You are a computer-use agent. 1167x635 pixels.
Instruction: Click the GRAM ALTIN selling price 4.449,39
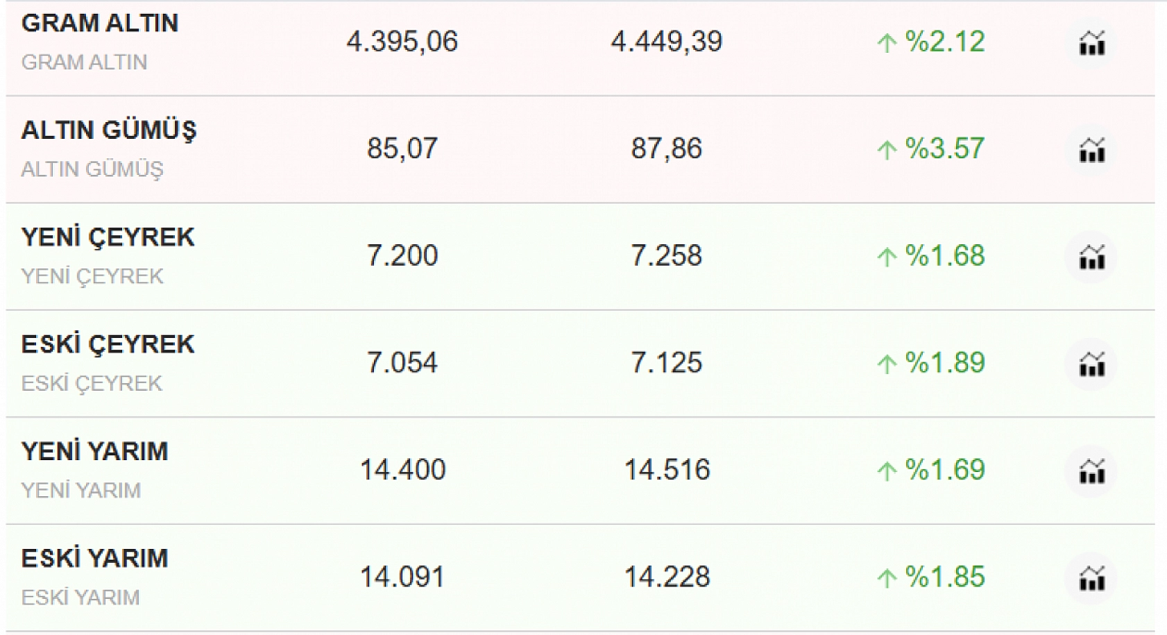point(666,42)
